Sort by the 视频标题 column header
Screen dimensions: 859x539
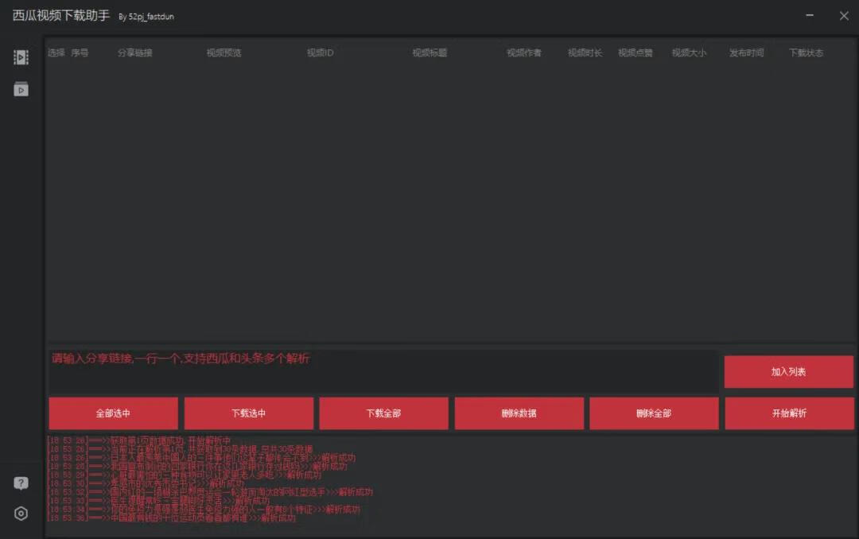click(429, 53)
